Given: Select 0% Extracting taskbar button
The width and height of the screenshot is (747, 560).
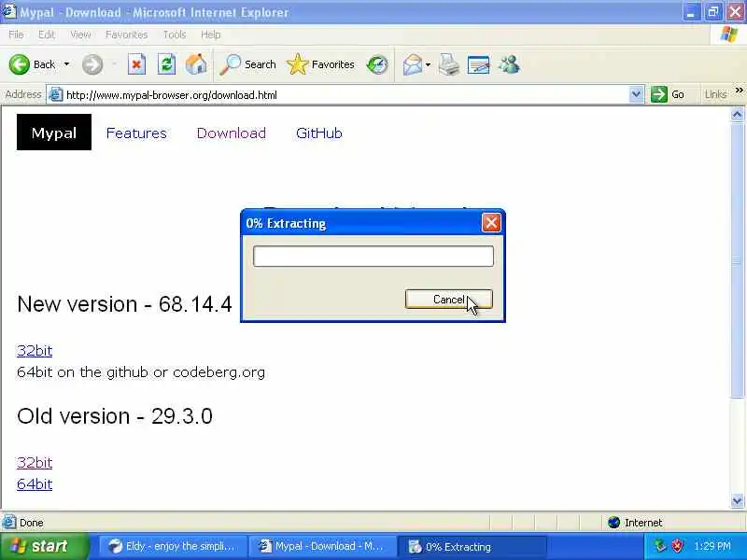Looking at the screenshot, I should click(x=472, y=546).
